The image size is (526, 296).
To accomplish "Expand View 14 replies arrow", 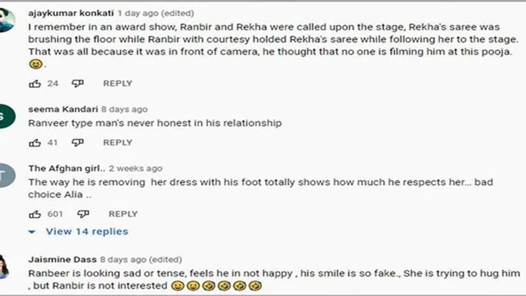I will coord(32,232).
